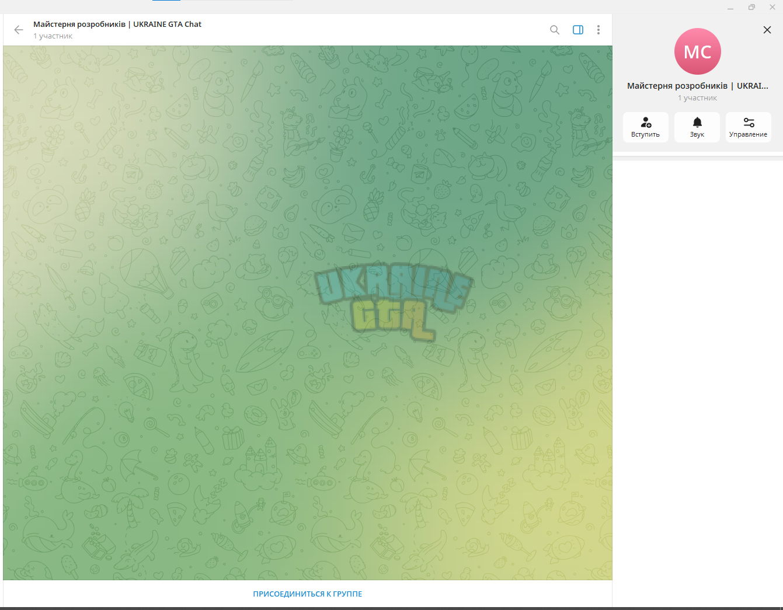This screenshot has height=610, width=783.
Task: Minimize the Telegram window
Action: coord(730,7)
